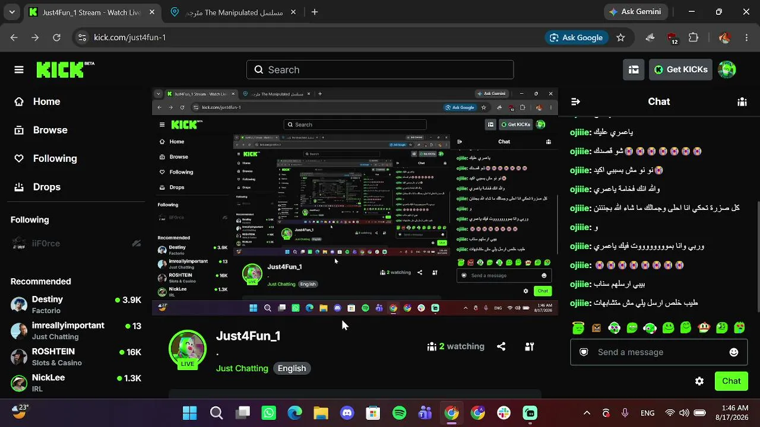This screenshot has width=760, height=427.
Task: Open Spotify from the taskbar
Action: 400,413
